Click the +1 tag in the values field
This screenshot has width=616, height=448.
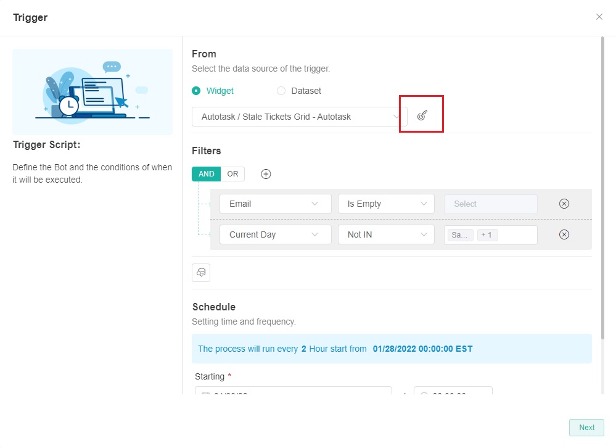click(487, 235)
